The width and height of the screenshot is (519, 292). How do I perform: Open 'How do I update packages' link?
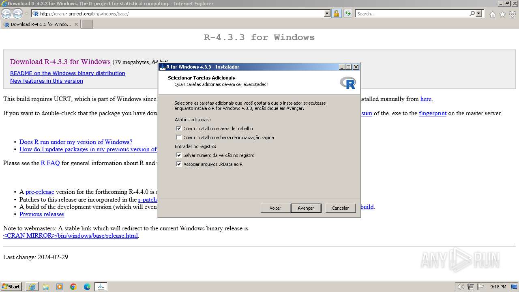click(88, 149)
